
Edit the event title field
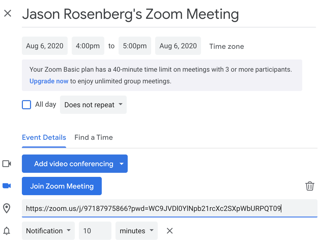pyautogui.click(x=169, y=14)
